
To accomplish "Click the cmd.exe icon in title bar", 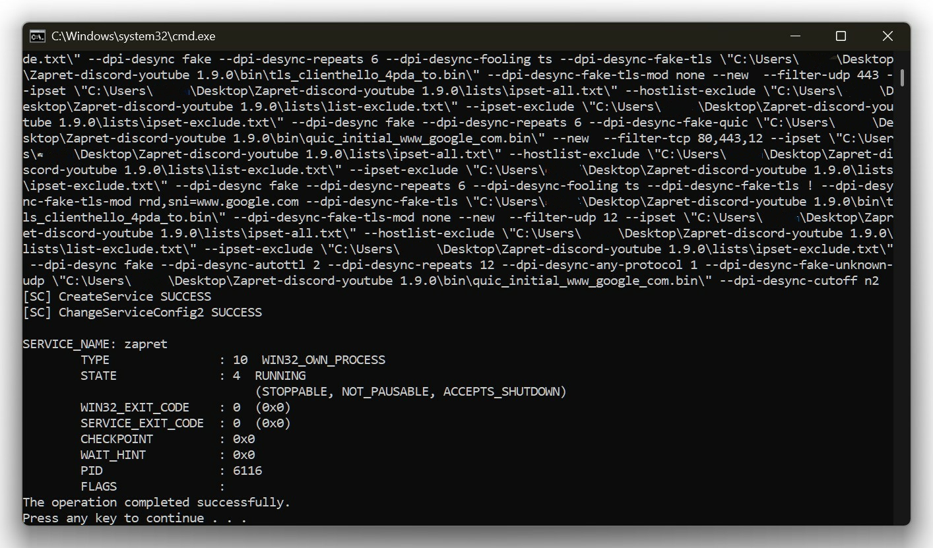I will (38, 36).
